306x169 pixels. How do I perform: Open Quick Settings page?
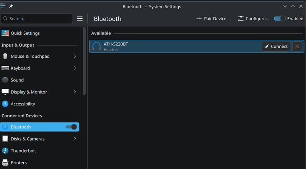[x=40, y=33]
